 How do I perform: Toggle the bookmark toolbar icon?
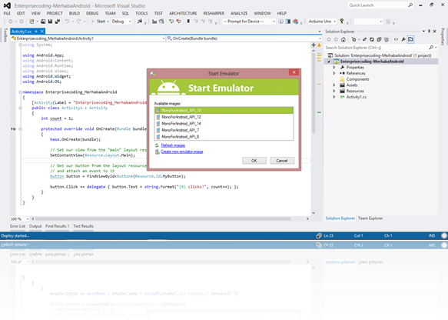click(x=188, y=22)
